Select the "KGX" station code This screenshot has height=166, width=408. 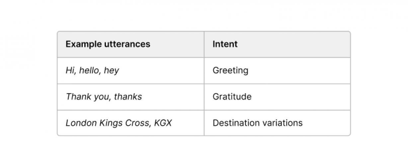tap(163, 123)
